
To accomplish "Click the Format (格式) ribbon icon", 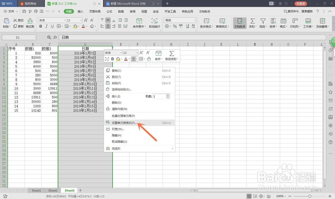I will pos(283,21).
